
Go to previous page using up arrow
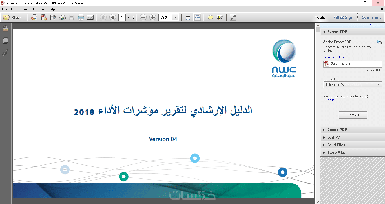point(103,17)
